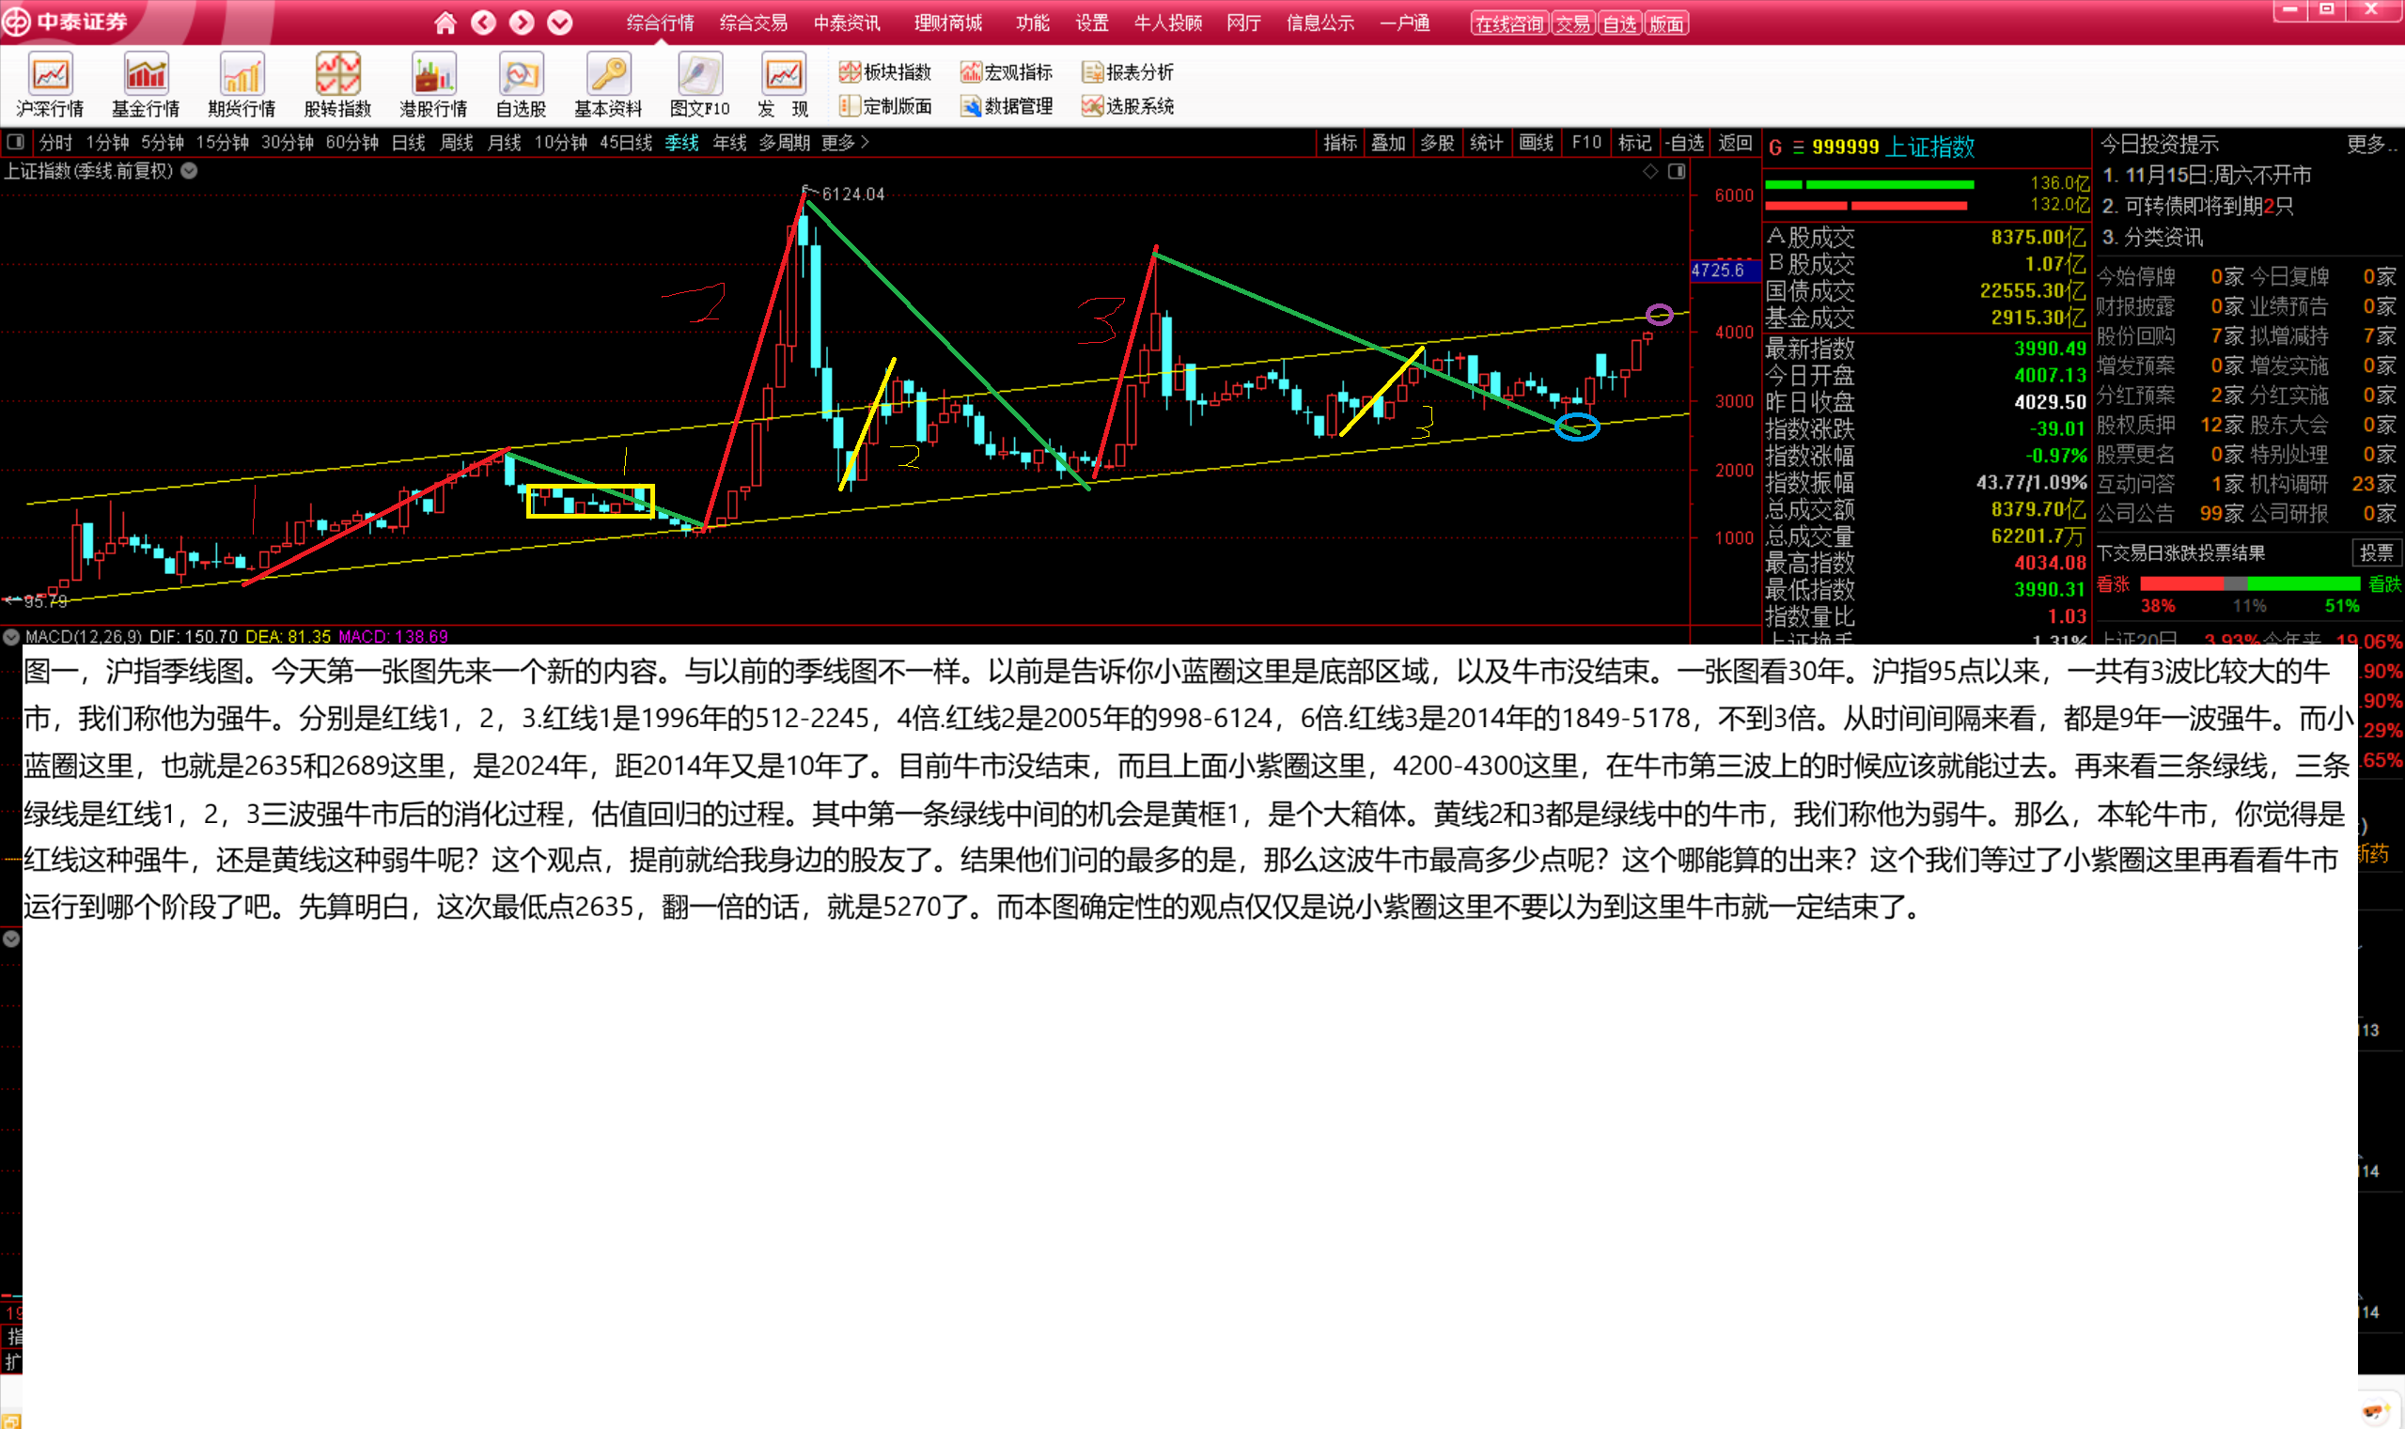Switch to the 日线 daily period tab
Image resolution: width=2405 pixels, height=1429 pixels.
click(x=409, y=143)
